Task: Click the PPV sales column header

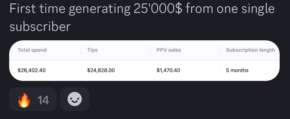Action: click(x=169, y=50)
